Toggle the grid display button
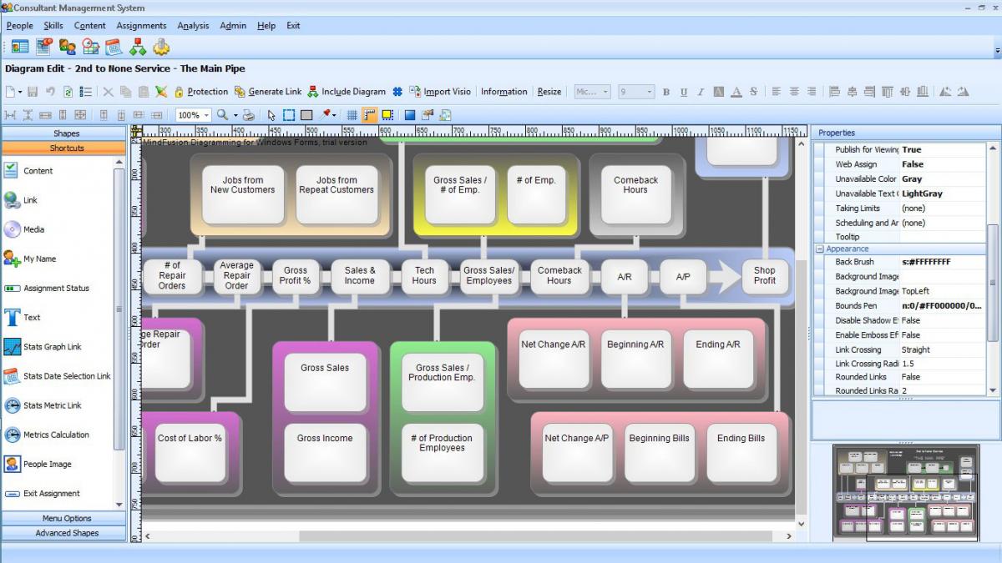 pos(352,115)
